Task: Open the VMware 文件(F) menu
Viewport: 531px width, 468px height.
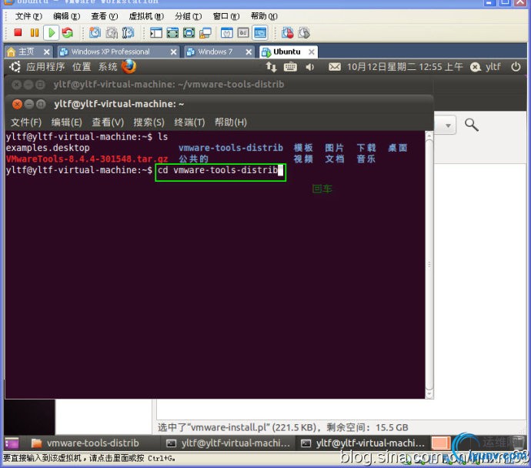Action: point(28,16)
